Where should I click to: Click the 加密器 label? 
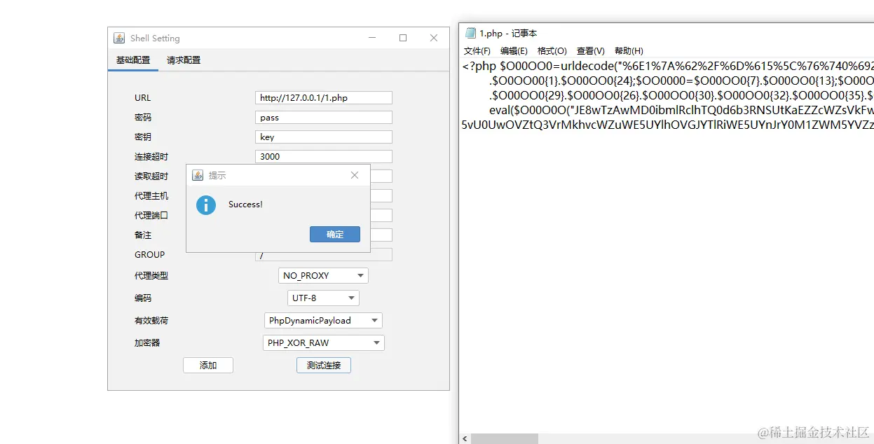pos(147,343)
